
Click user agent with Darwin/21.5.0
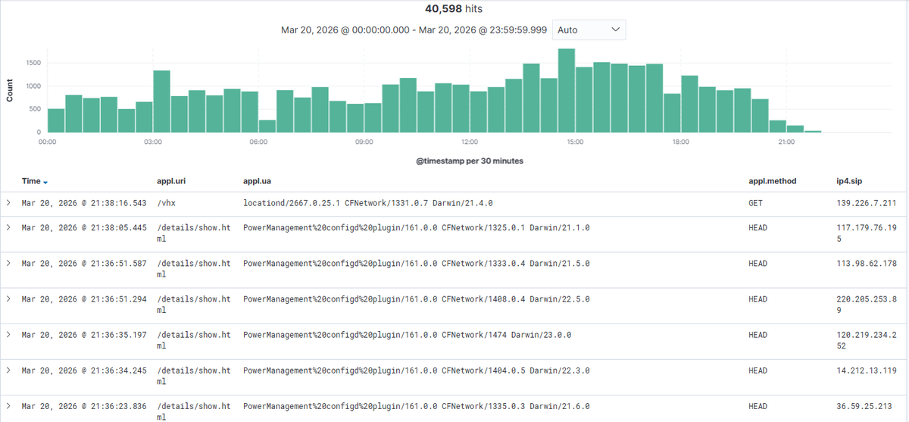pyautogui.click(x=416, y=263)
